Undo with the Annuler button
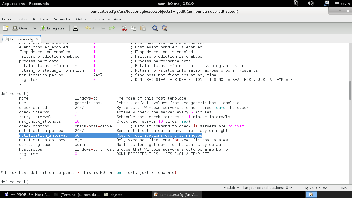 click(95, 28)
